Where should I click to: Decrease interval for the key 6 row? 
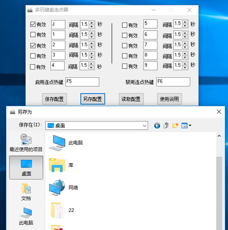pos(185,37)
